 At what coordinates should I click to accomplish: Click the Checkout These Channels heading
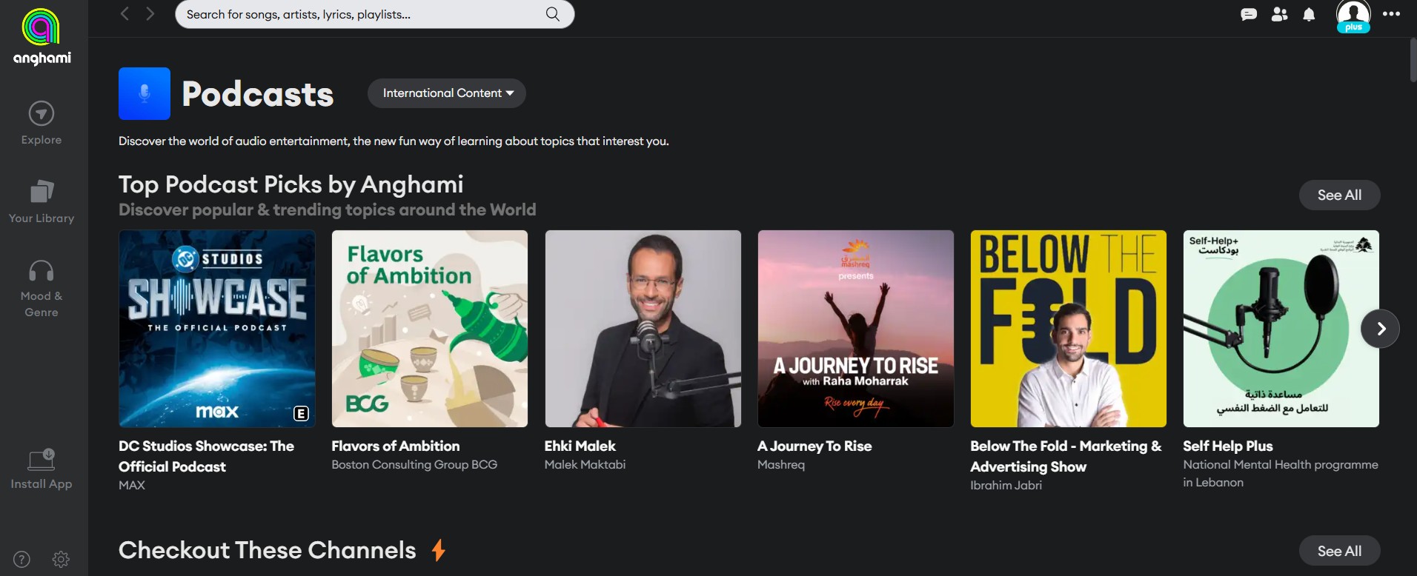pyautogui.click(x=268, y=550)
